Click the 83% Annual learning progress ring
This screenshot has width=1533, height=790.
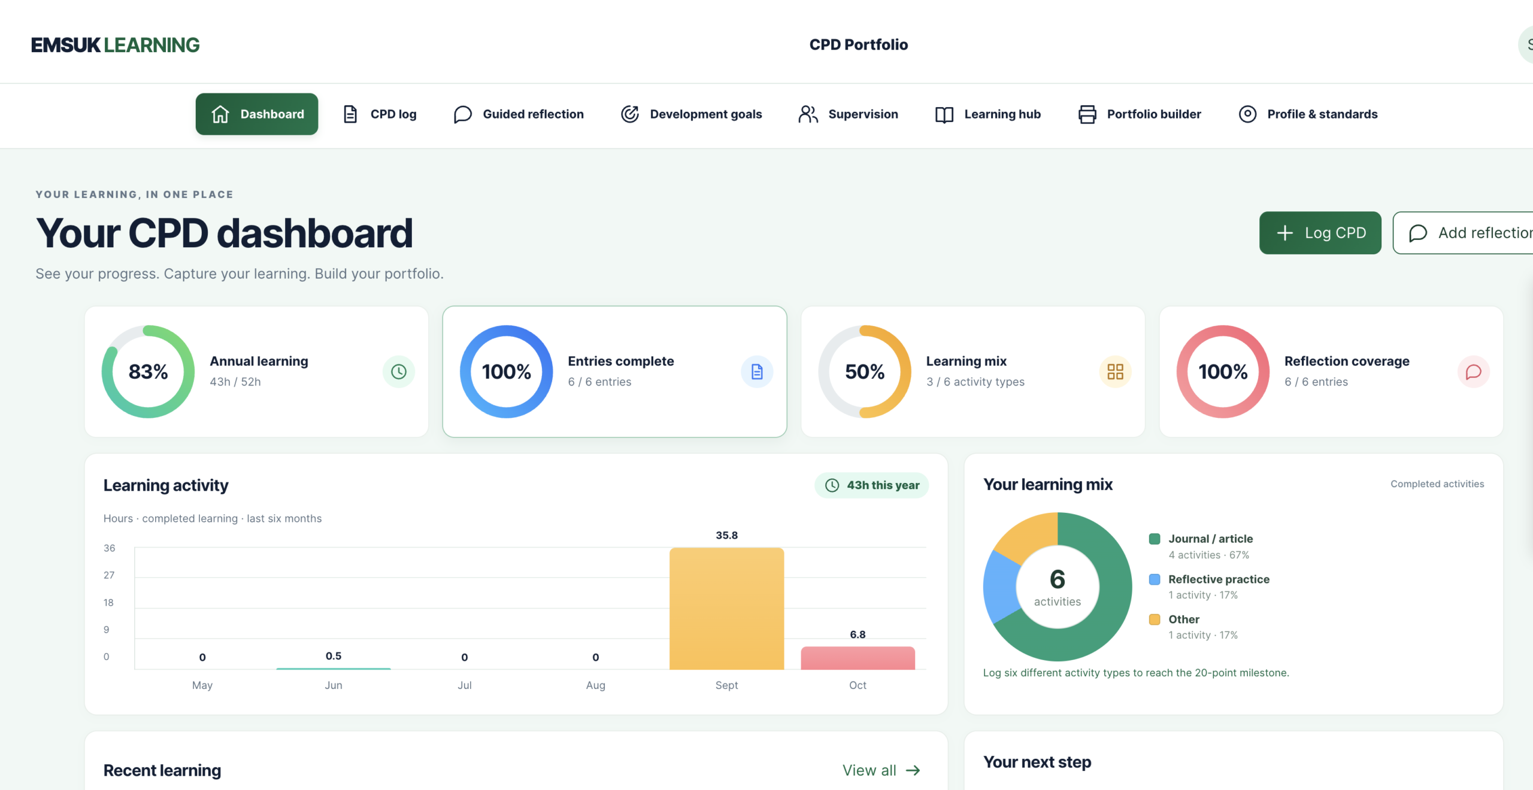pos(148,372)
